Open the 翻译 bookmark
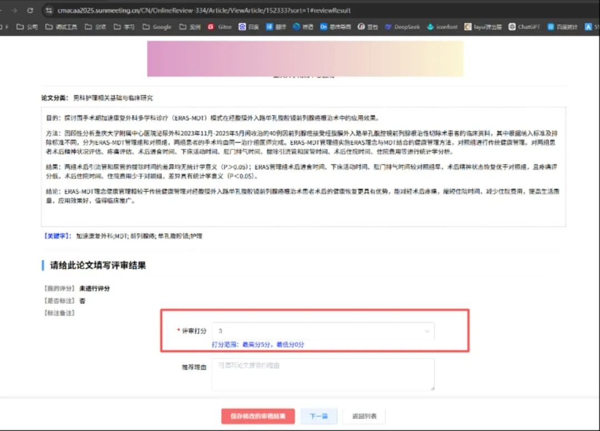The image size is (600, 431). pos(276,27)
